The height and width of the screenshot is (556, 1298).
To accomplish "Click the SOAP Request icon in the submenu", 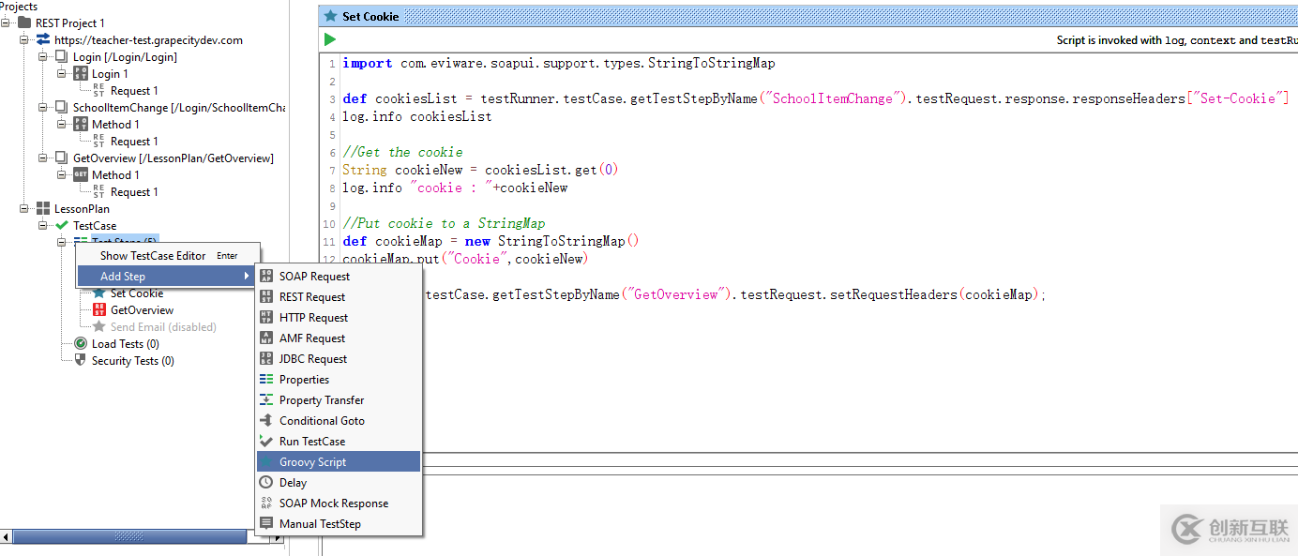I will 266,276.
